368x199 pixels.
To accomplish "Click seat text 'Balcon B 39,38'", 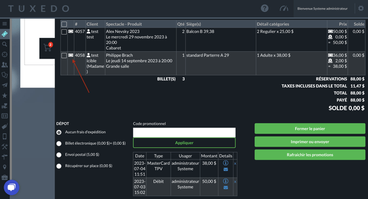I will [200, 31].
